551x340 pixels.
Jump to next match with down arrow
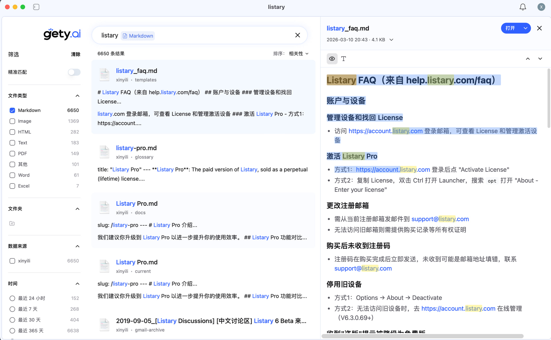(x=540, y=59)
